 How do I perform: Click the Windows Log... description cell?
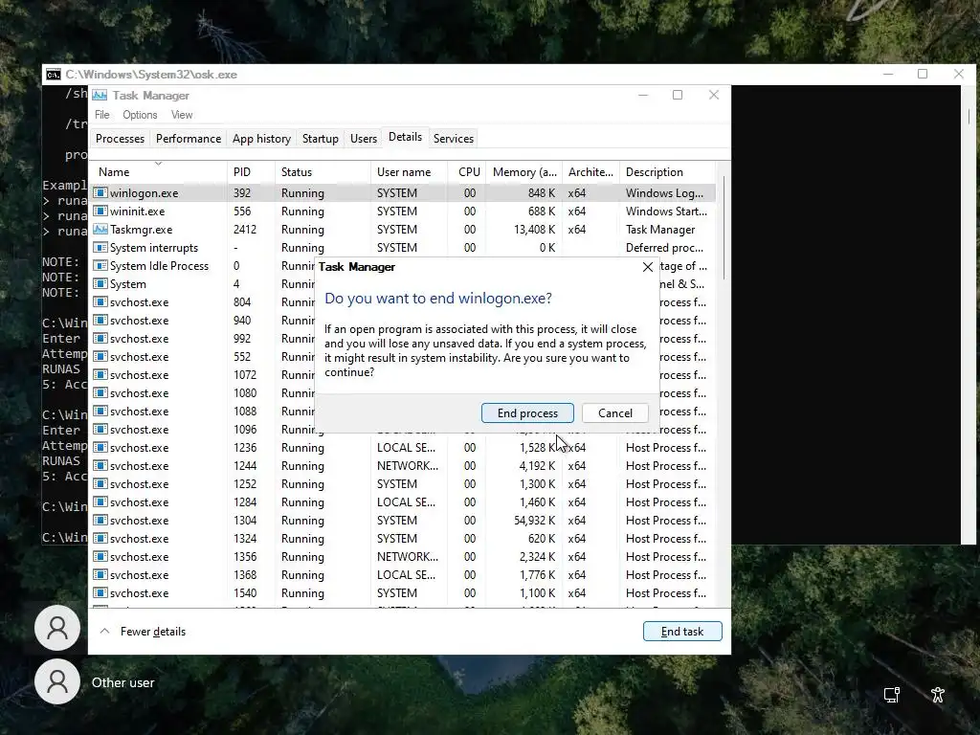[x=664, y=193]
